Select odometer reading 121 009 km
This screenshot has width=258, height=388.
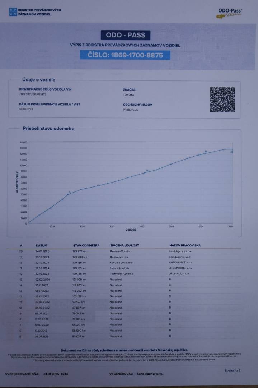coord(79,280)
